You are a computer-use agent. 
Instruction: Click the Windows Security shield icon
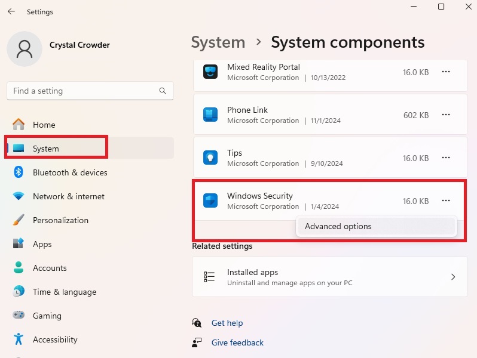pyautogui.click(x=210, y=200)
